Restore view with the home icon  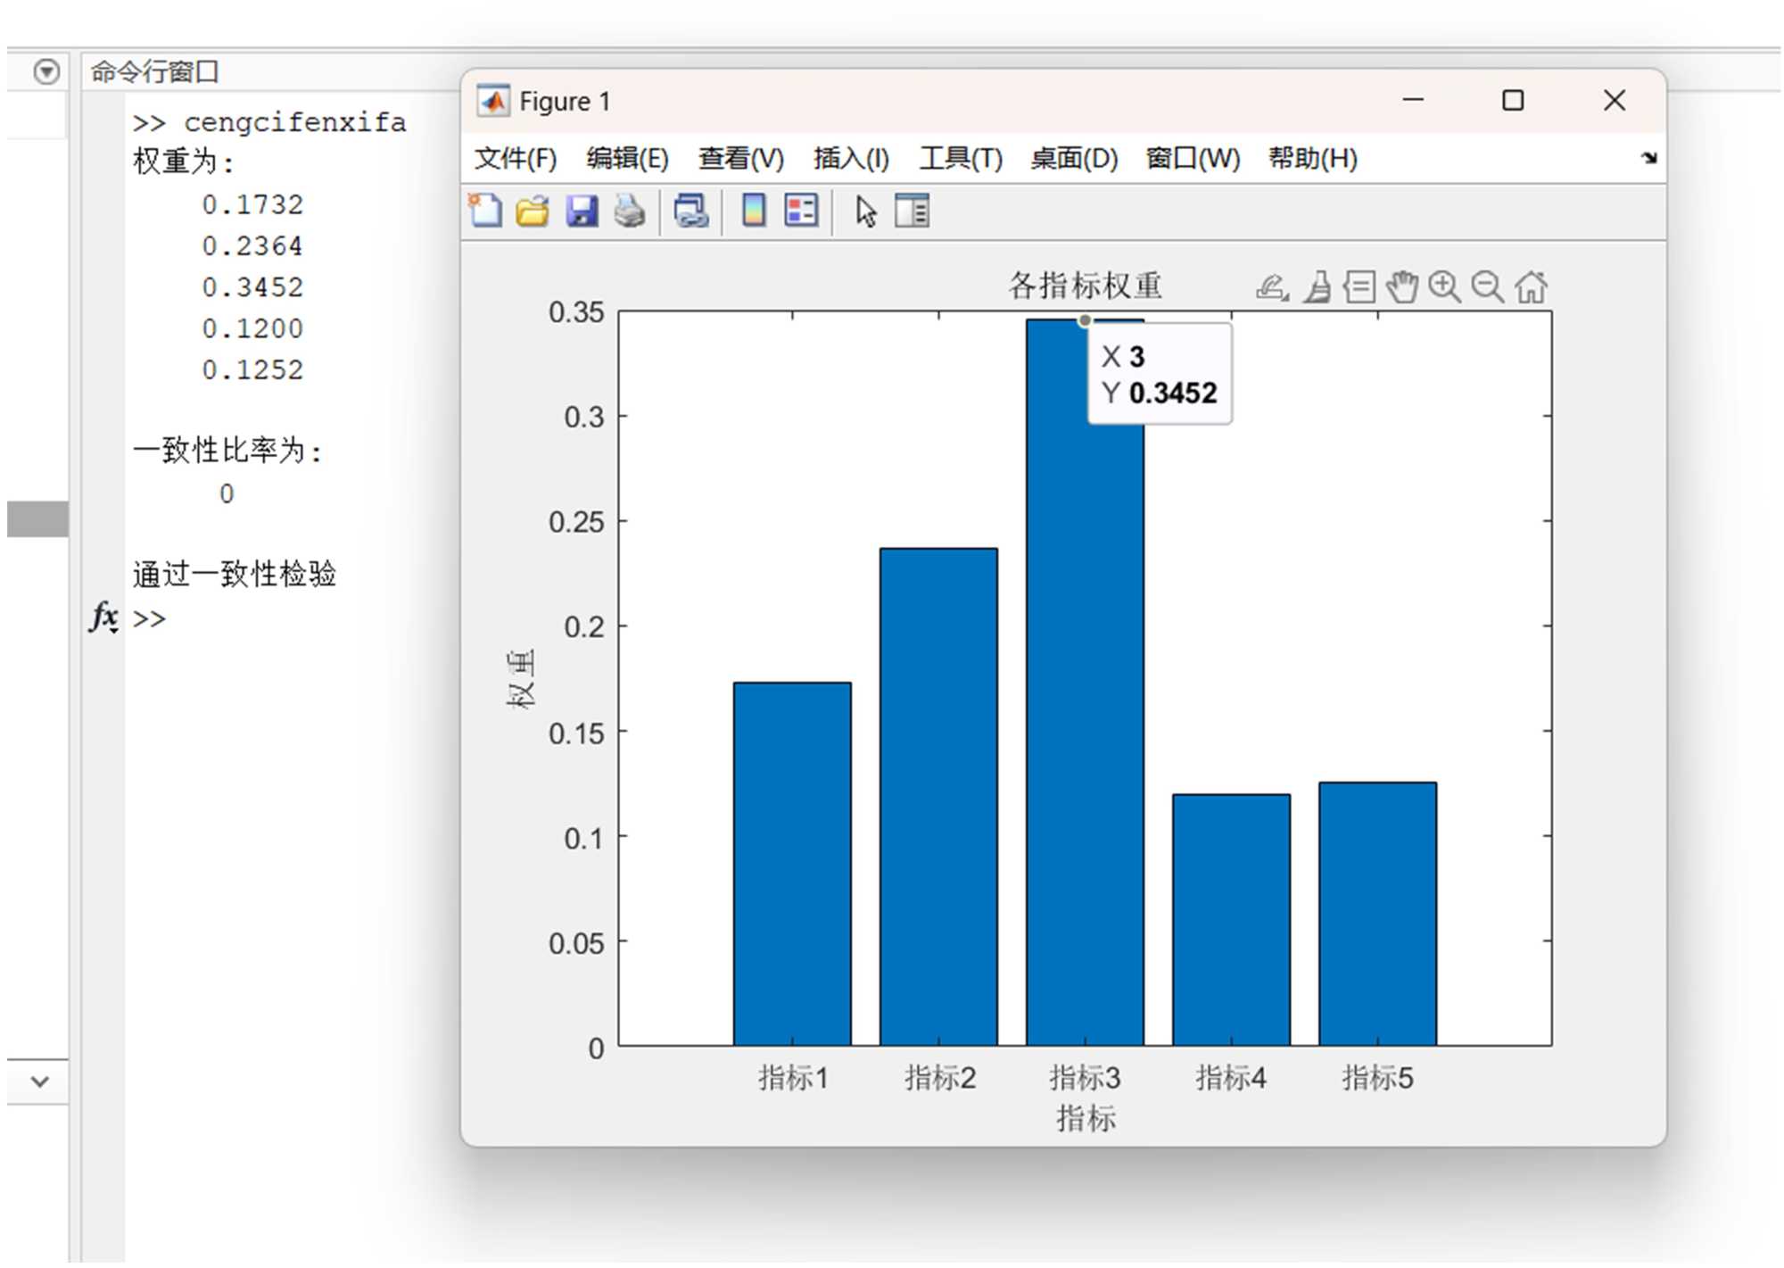tap(1531, 287)
